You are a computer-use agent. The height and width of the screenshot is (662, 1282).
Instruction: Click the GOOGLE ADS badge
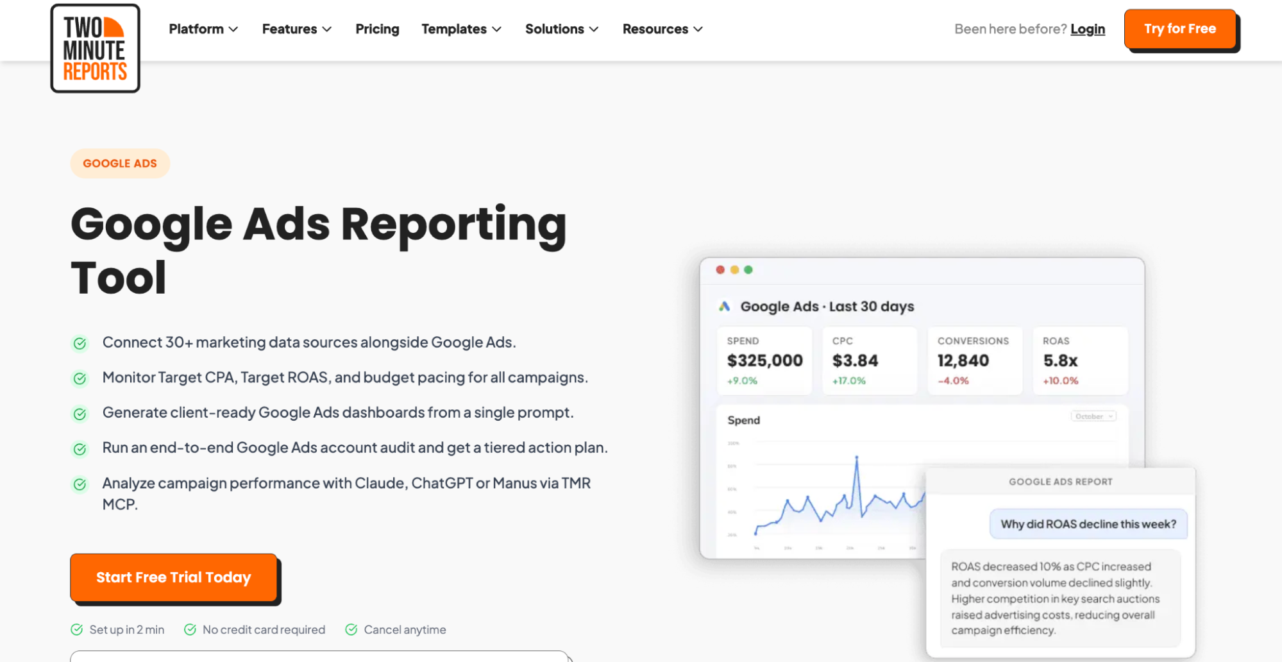(120, 164)
